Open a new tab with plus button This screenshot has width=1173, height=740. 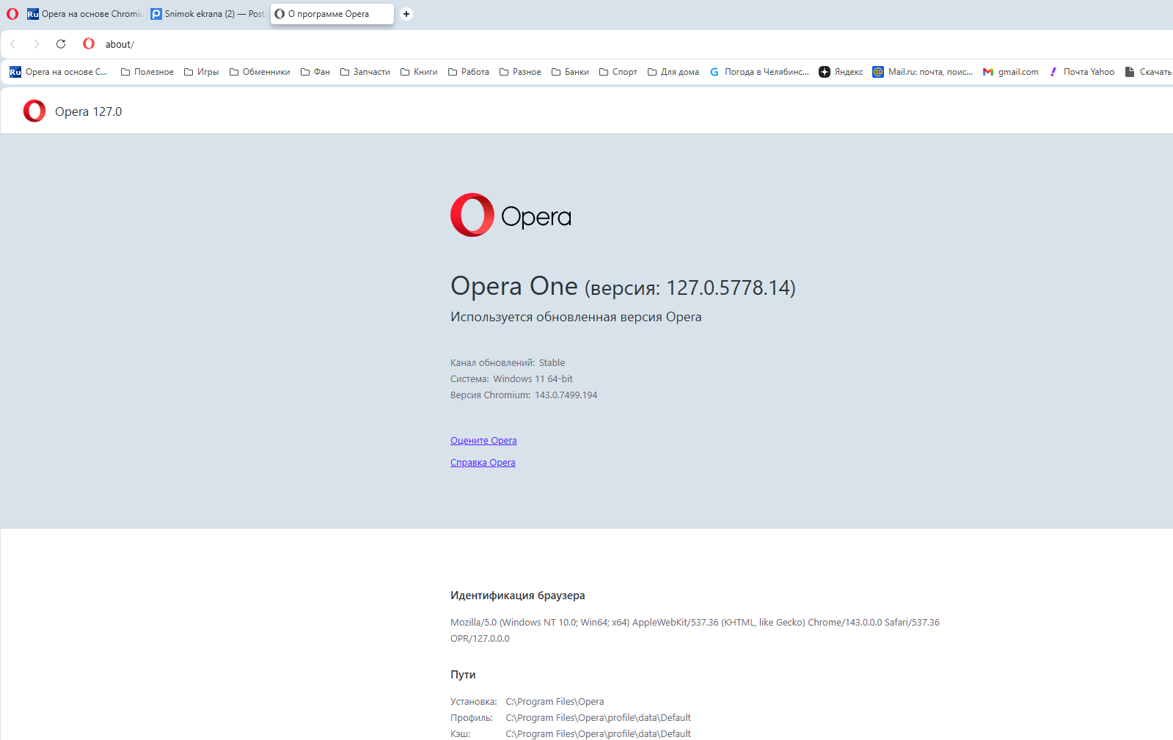point(406,14)
